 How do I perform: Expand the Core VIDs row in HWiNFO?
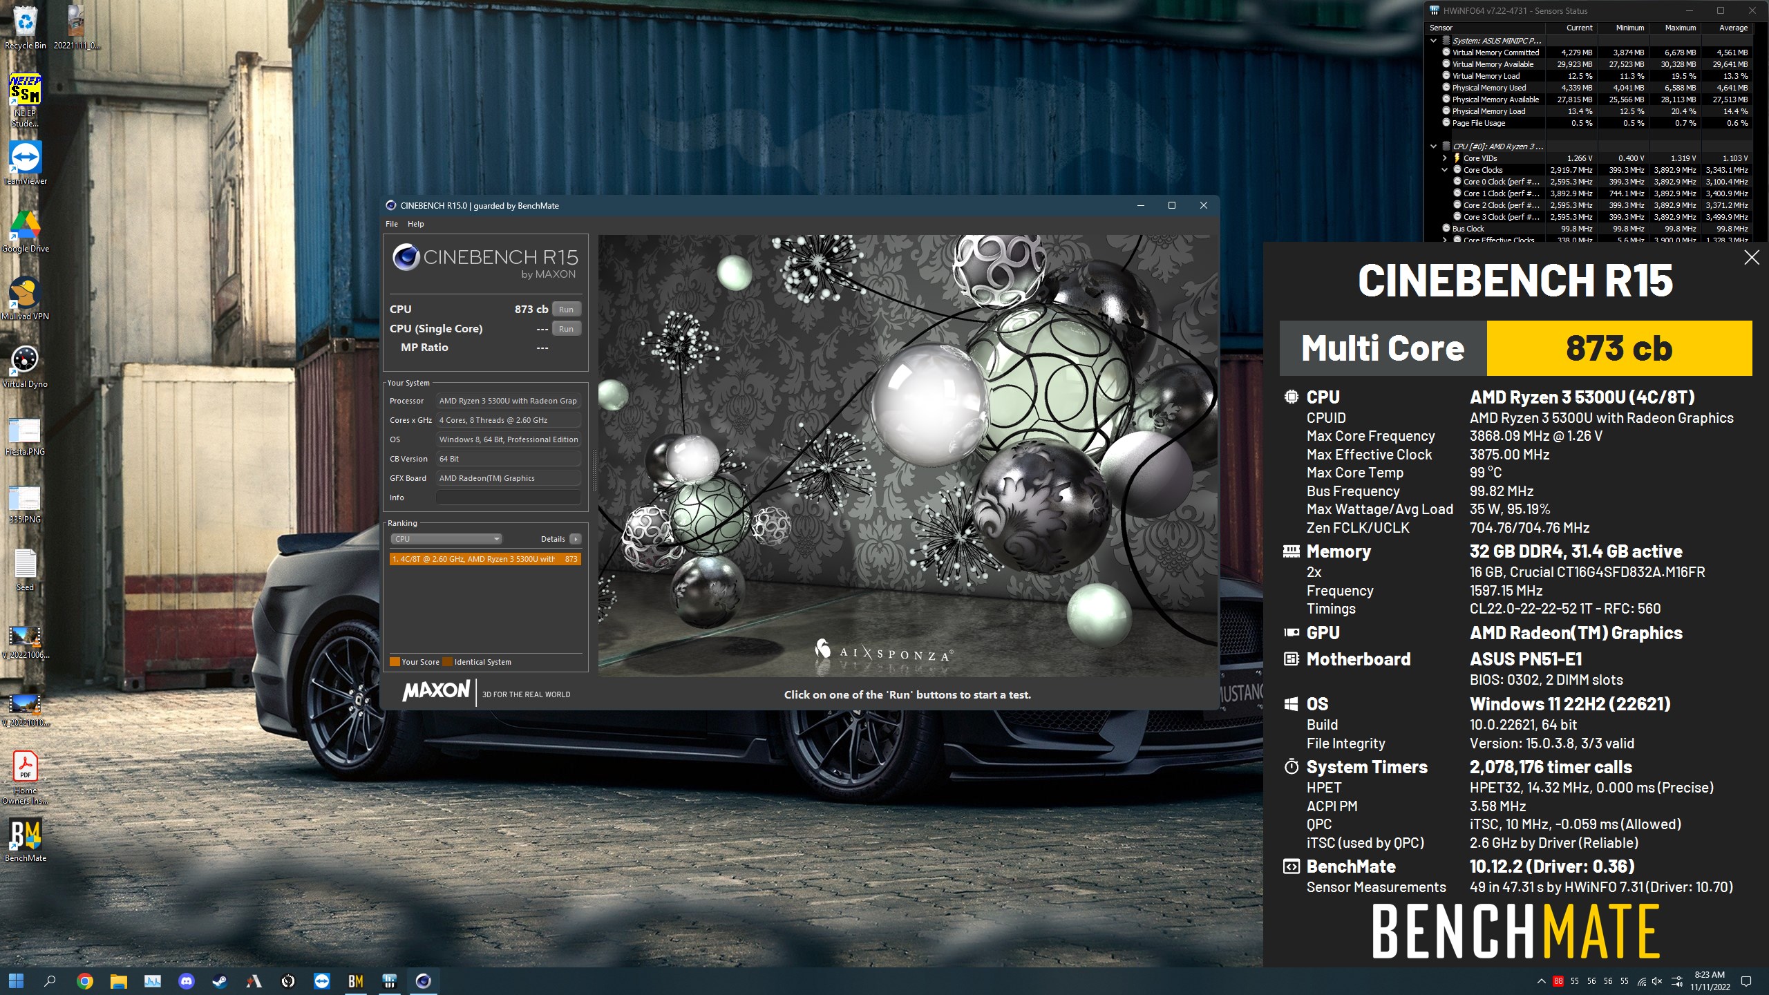tap(1445, 158)
